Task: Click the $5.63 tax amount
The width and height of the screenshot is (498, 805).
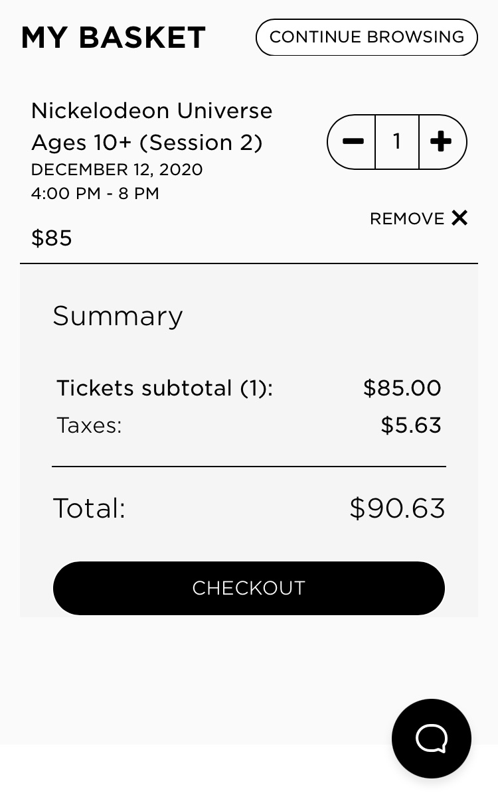Action: [410, 425]
